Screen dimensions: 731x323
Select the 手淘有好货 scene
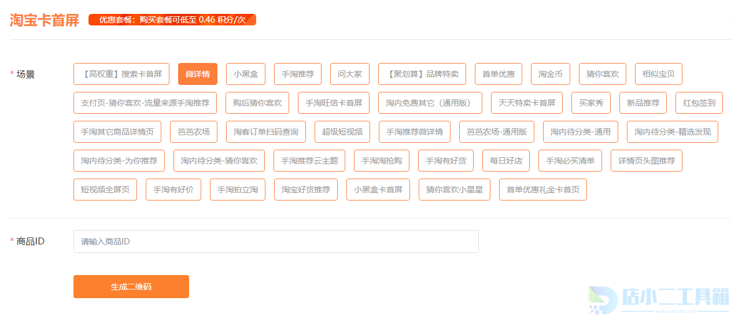[x=446, y=161]
